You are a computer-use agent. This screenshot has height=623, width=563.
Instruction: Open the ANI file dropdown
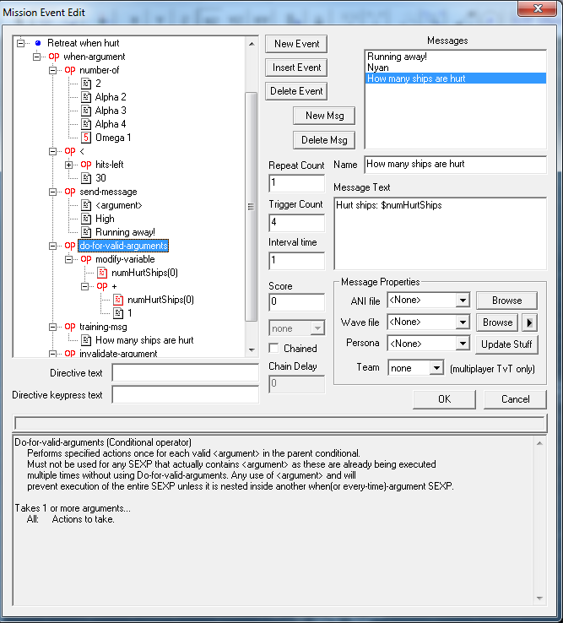click(x=462, y=300)
